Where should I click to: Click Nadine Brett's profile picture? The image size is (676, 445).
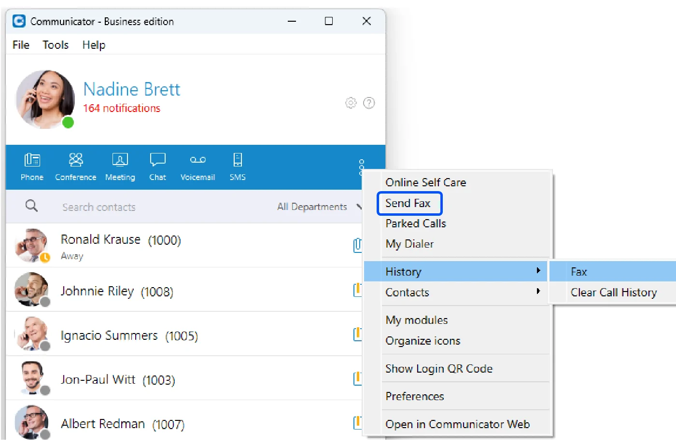pos(45,99)
